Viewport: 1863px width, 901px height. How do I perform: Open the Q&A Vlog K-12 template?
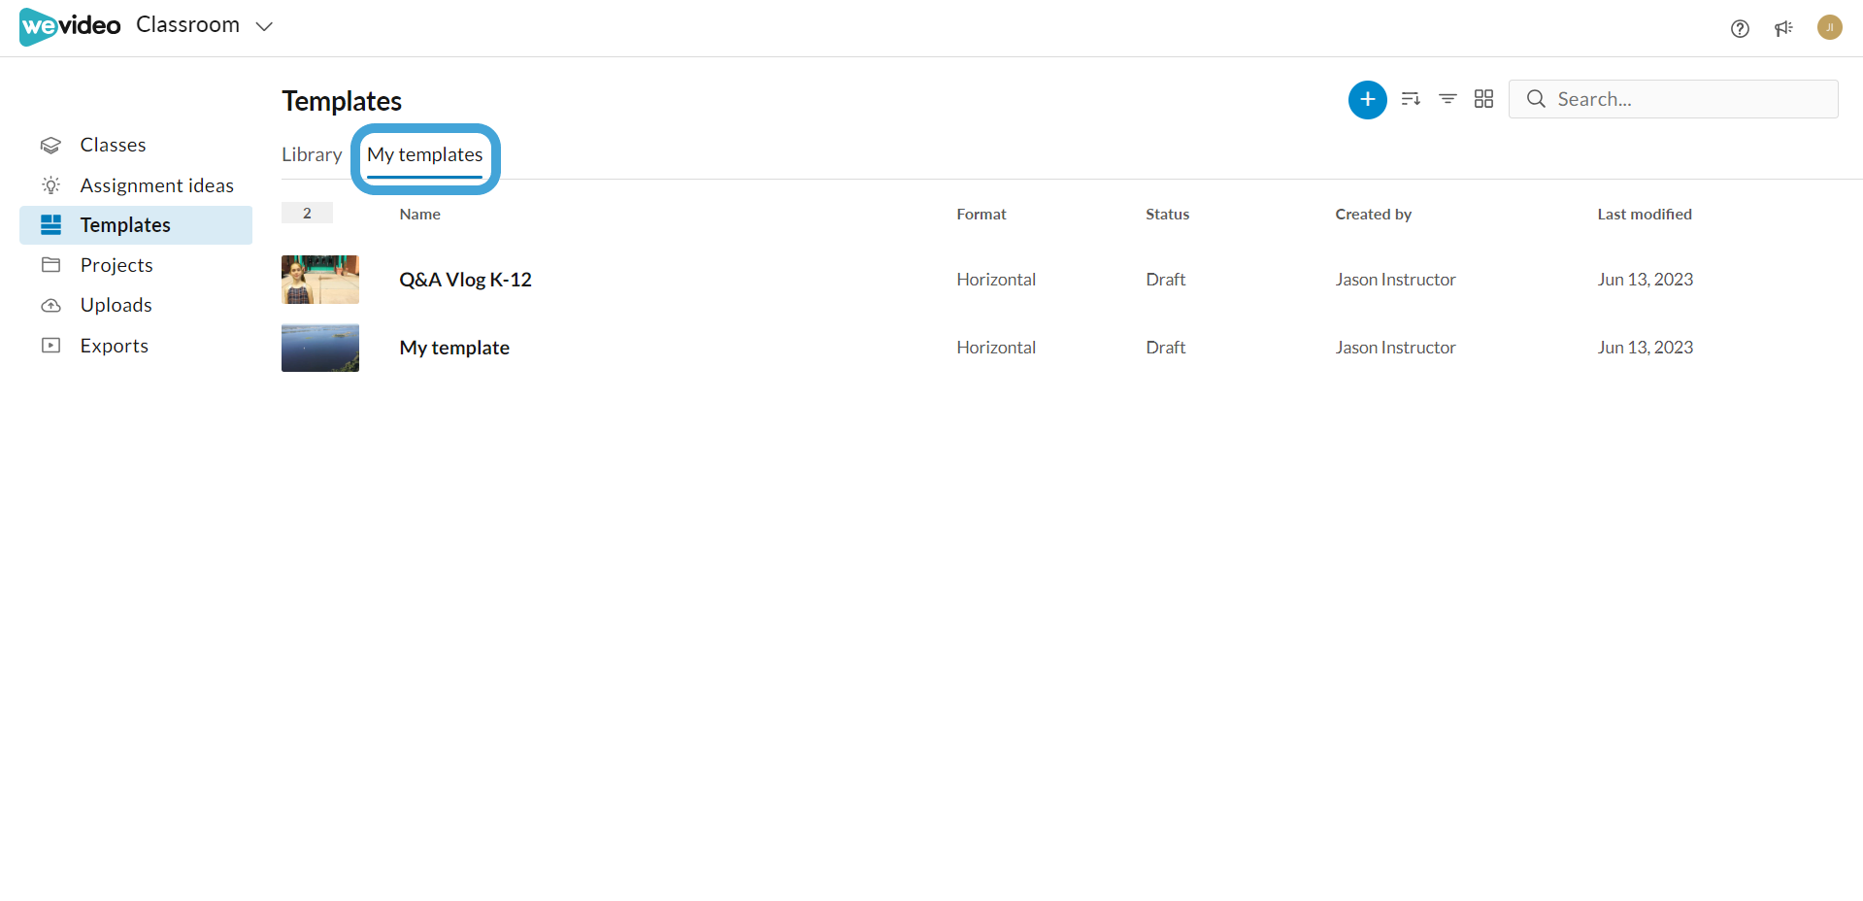tap(465, 280)
